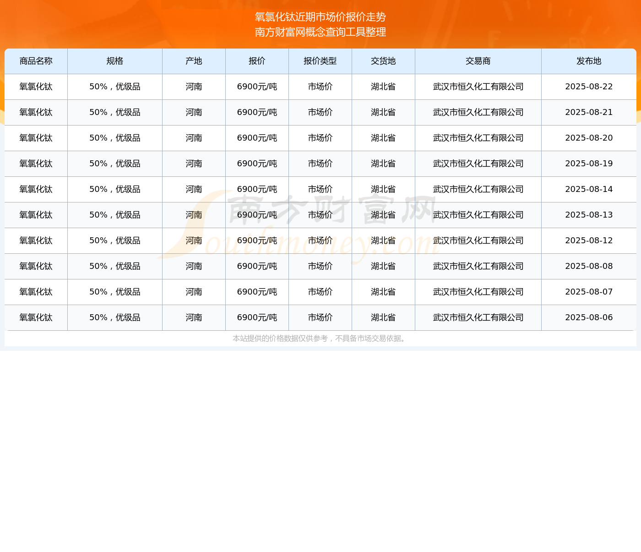Select the date cell 2025-08-20

(589, 138)
